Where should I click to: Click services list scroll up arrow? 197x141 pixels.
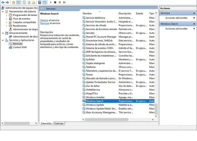coord(156,13)
